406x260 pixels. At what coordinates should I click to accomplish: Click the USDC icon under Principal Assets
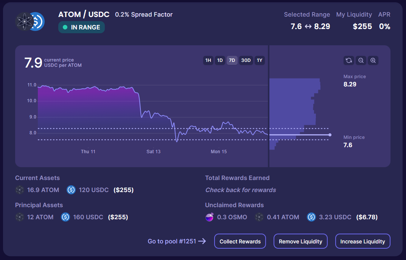click(x=65, y=217)
